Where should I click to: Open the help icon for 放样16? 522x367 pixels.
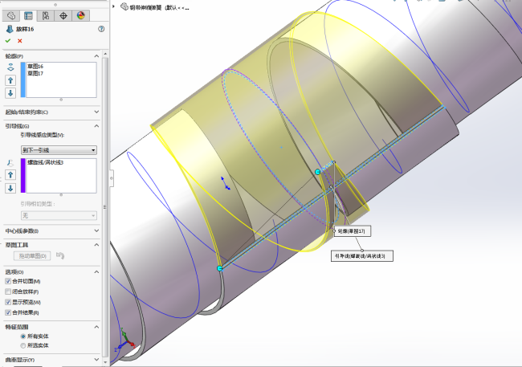(101, 29)
